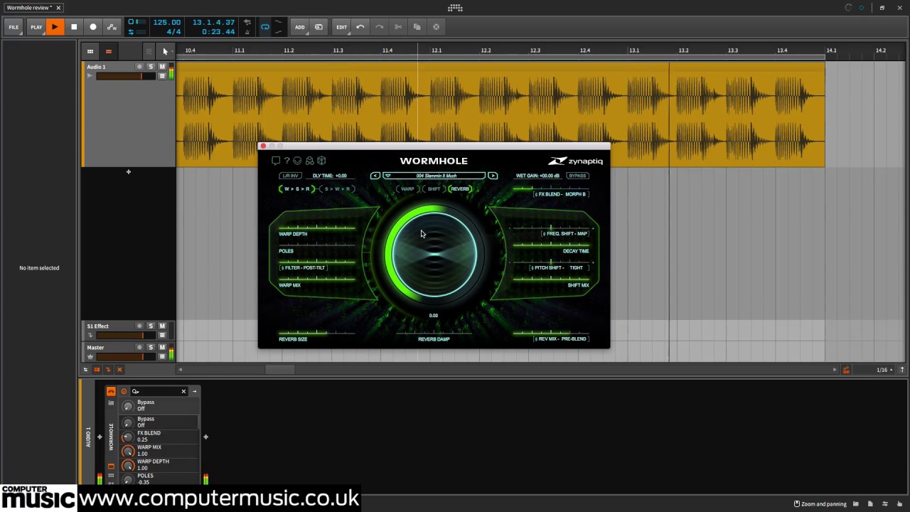This screenshot has width=910, height=512.
Task: Open the pointer tool selector dropdown
Action: pos(165,51)
